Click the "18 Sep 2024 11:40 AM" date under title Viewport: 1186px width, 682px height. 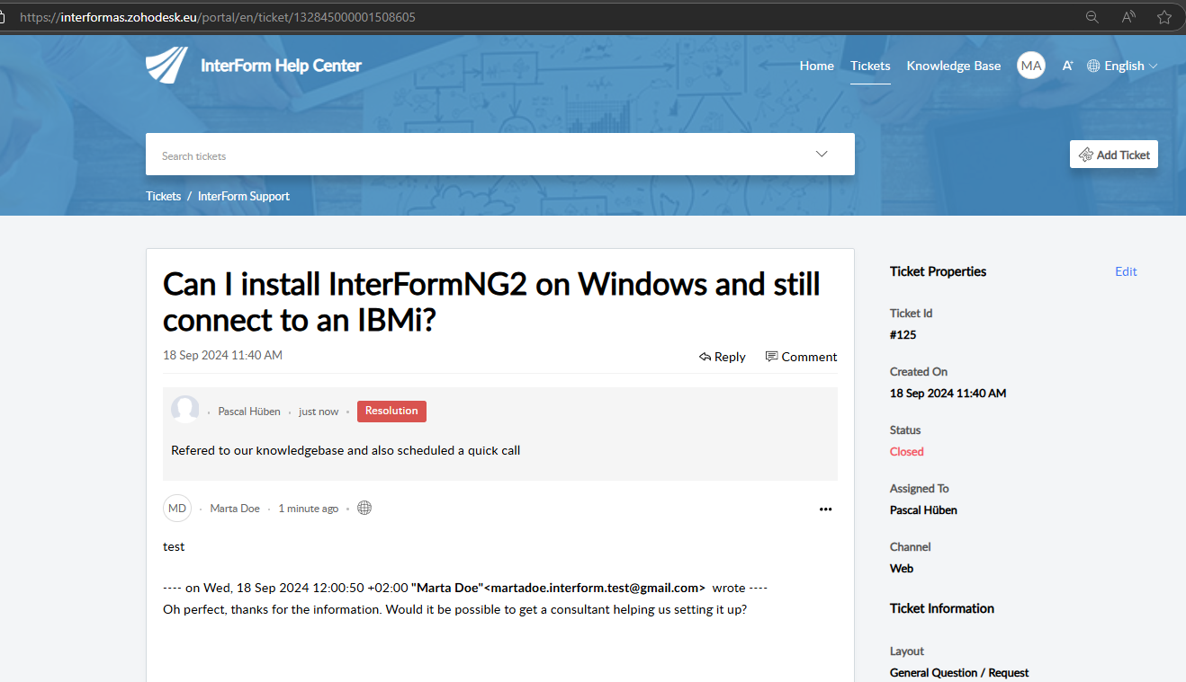[222, 355]
